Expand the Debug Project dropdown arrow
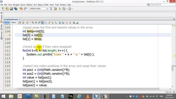The width and height of the screenshot is (176, 99). click(67, 9)
